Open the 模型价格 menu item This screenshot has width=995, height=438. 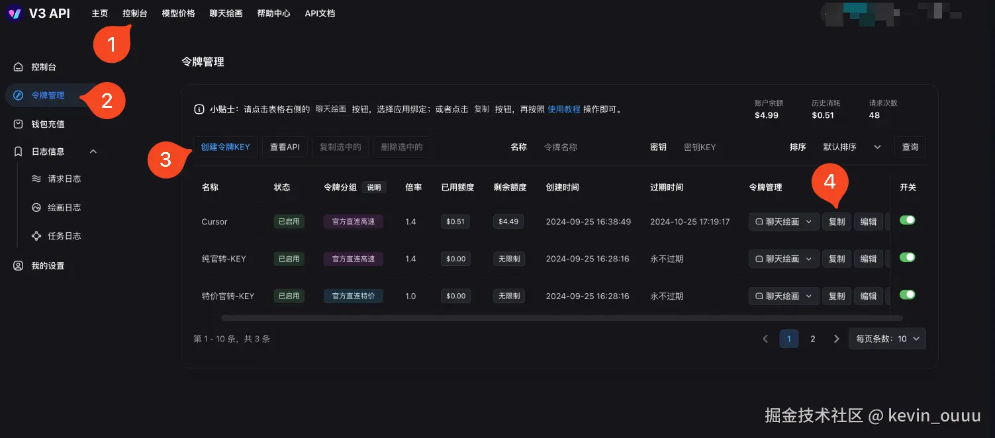coord(177,13)
